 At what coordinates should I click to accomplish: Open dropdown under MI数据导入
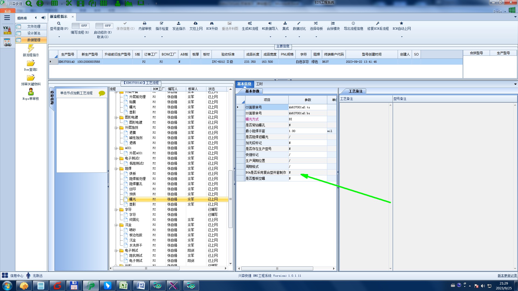coord(270,37)
